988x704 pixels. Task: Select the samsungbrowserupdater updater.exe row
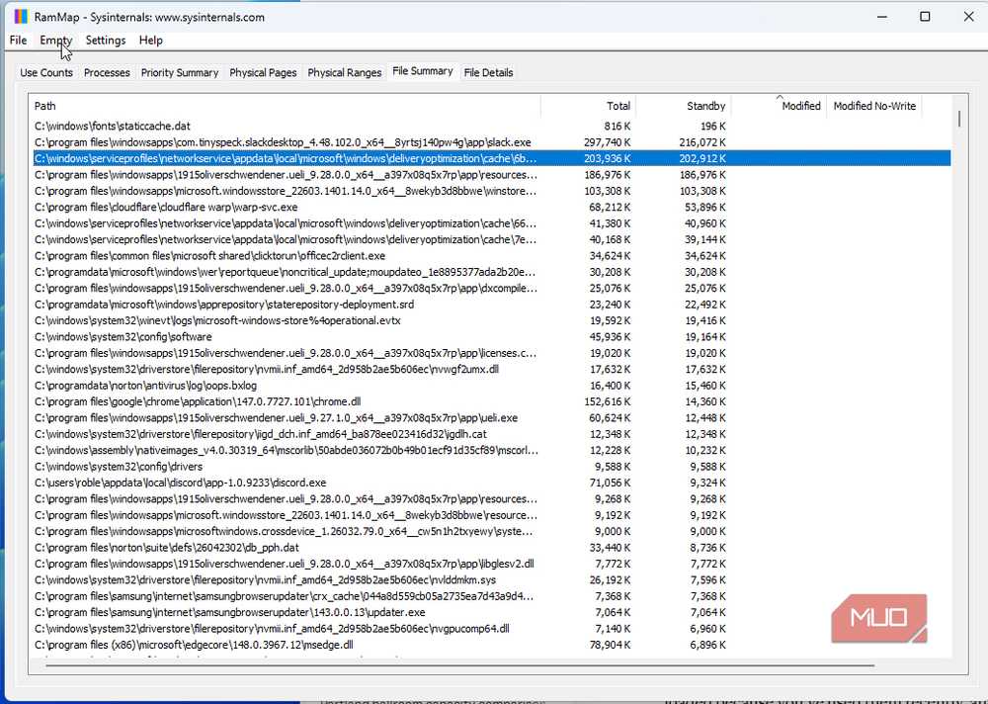(491, 612)
